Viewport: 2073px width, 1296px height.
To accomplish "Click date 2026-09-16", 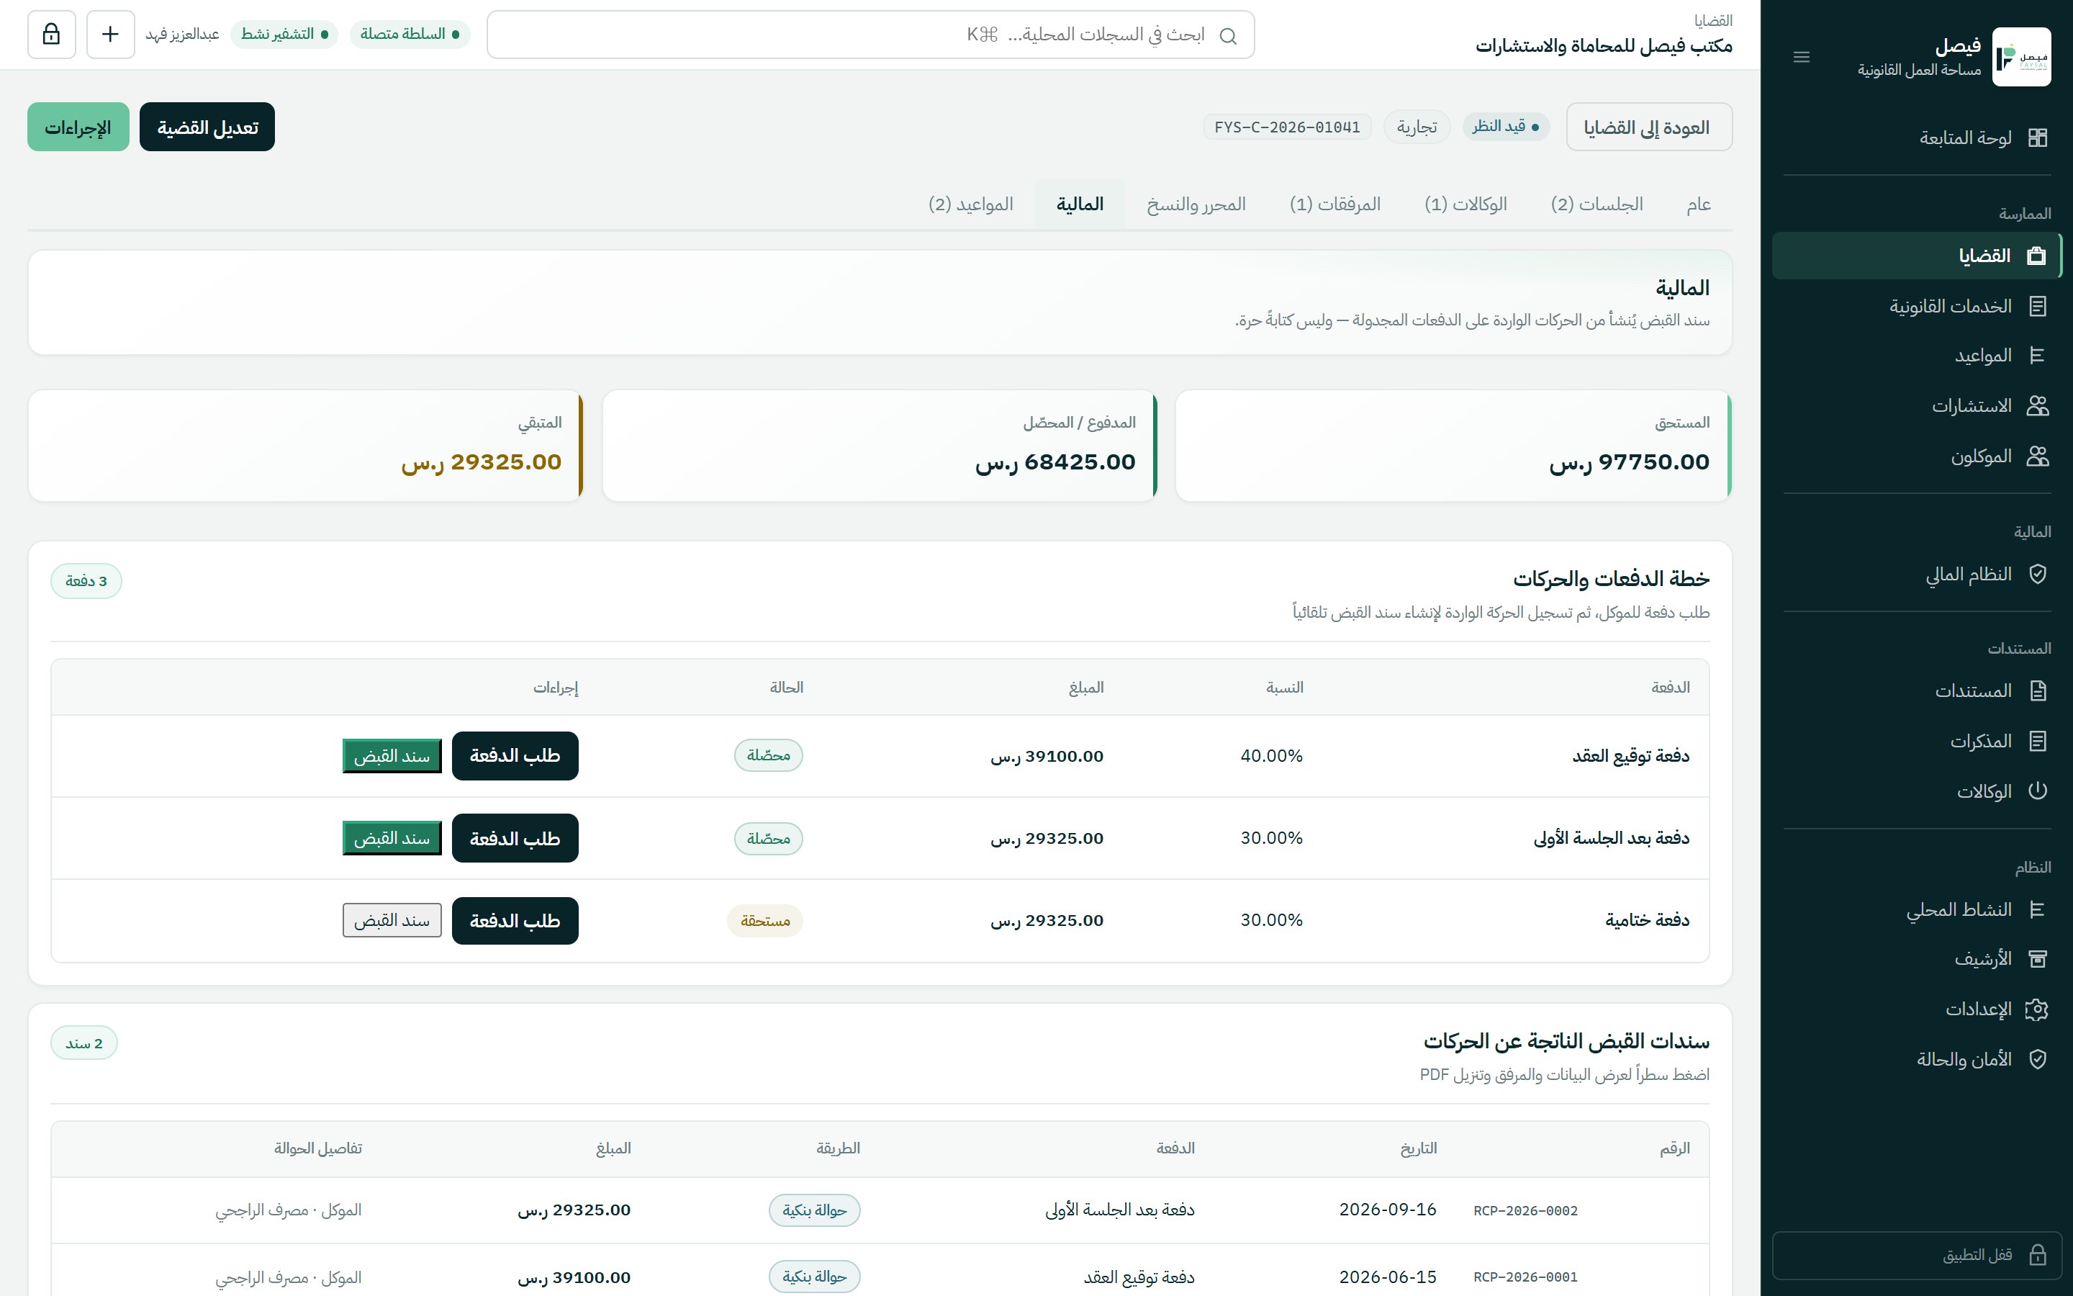I will [x=1388, y=1210].
